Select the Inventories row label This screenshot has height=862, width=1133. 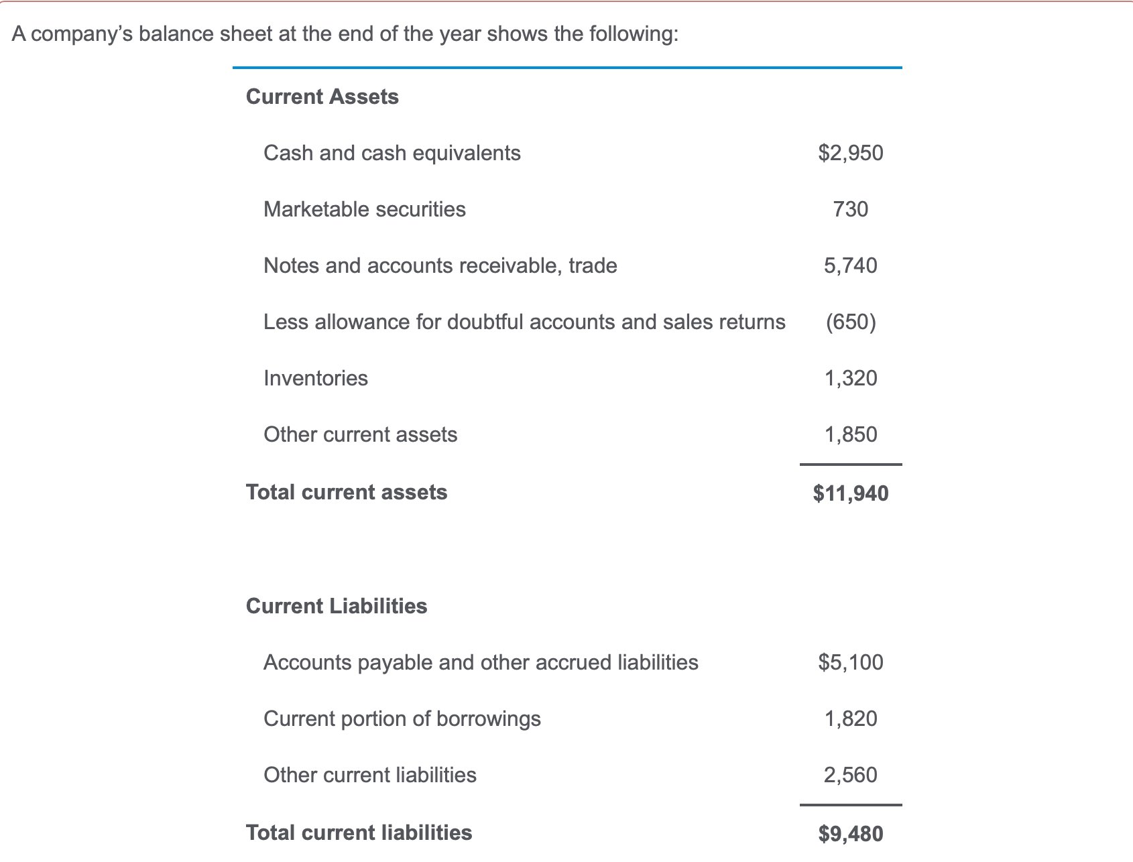pyautogui.click(x=316, y=379)
